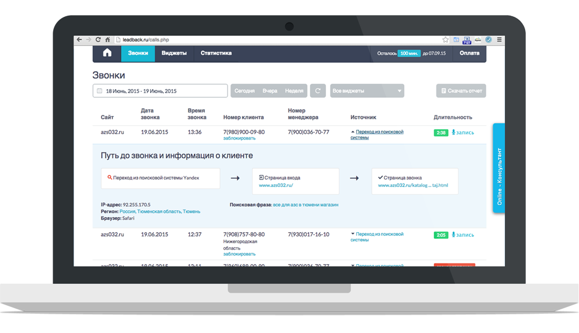Open the Online - Консультант side widget
This screenshot has width=579, height=333.
click(x=499, y=168)
